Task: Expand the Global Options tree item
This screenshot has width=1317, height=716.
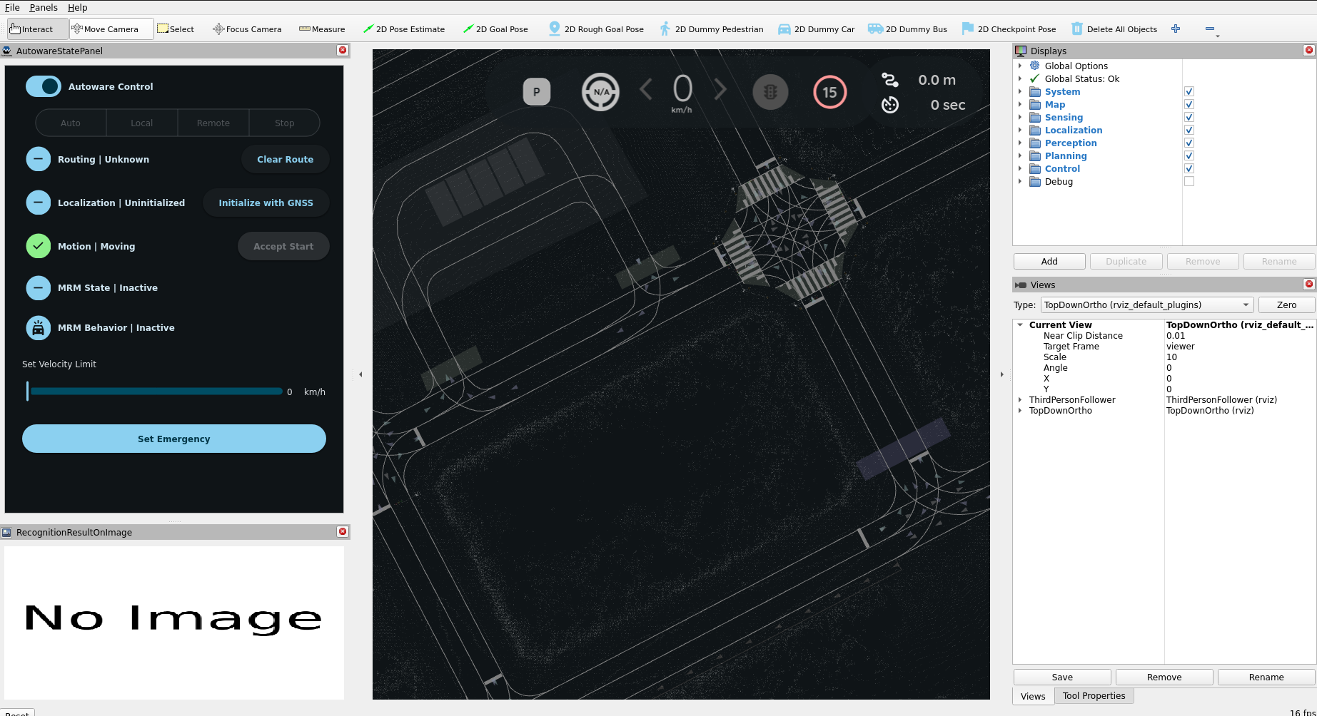Action: [x=1020, y=66]
